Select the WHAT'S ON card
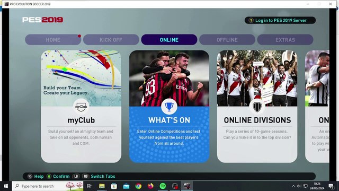The height and width of the screenshot is (191, 339). tap(169, 106)
